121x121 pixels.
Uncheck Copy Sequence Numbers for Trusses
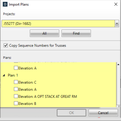tap(6, 45)
